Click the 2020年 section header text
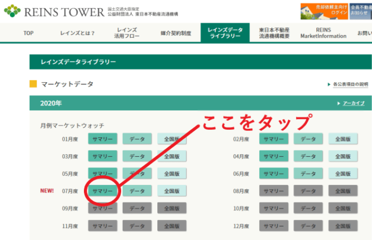Screen dimensions: 372x240 51,103
